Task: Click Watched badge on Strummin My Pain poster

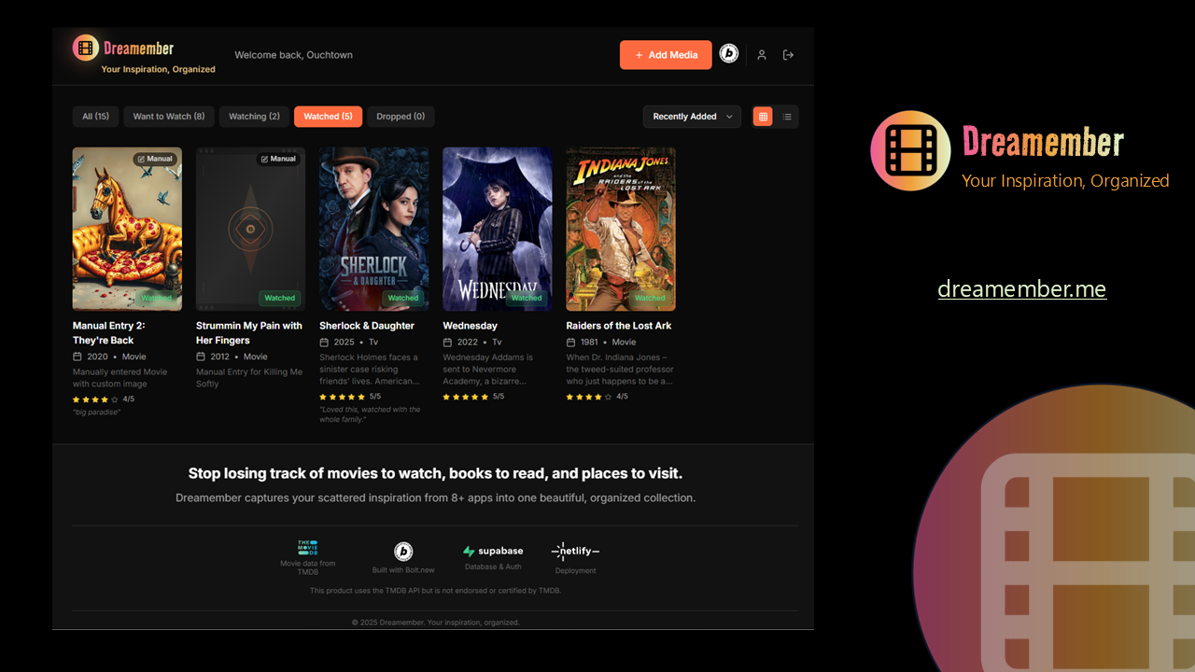Action: click(x=279, y=298)
